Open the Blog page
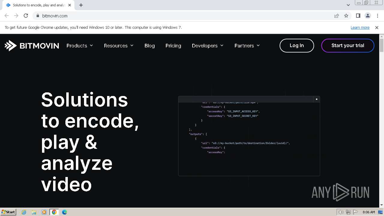The image size is (384, 216). [x=149, y=46]
